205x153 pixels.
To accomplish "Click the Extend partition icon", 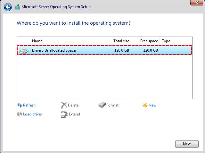I will (64, 114).
